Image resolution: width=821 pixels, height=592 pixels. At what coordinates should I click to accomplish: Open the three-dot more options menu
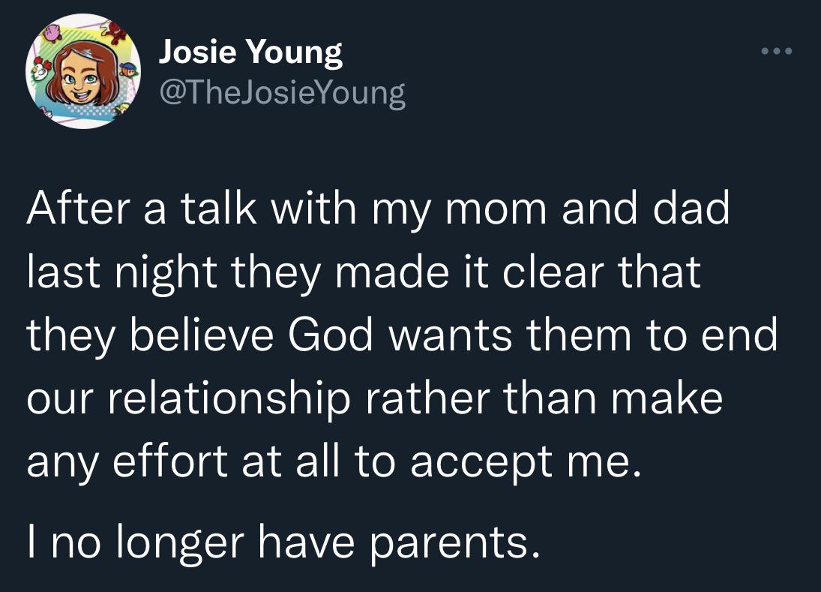(775, 53)
